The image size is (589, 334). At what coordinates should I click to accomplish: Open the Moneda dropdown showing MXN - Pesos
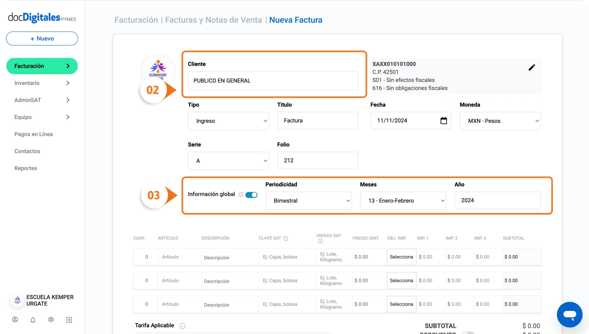point(500,121)
